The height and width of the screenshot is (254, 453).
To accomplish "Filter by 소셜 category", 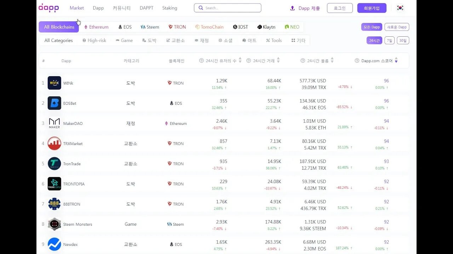I will coord(225,41).
